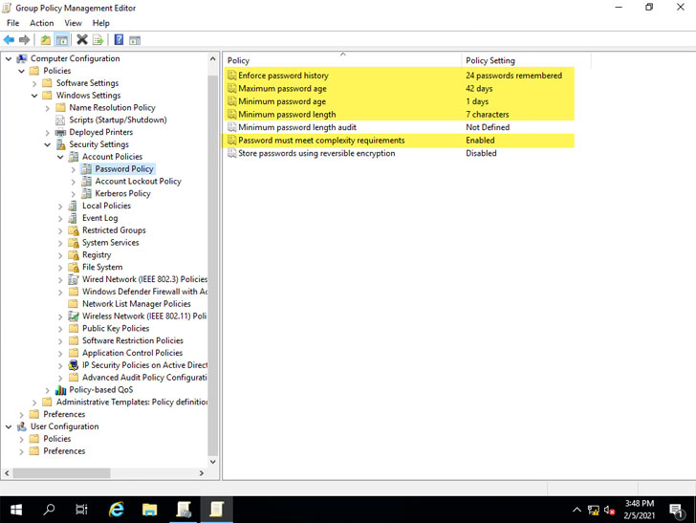
Task: Click the Forward arrow toolbar icon
Action: [x=25, y=40]
